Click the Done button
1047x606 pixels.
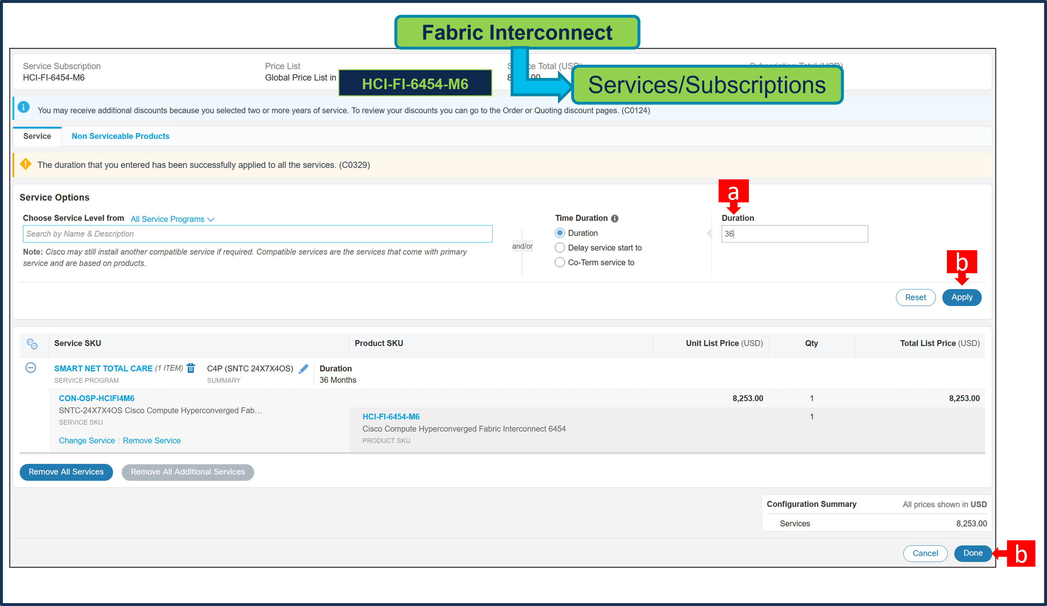[x=973, y=553]
